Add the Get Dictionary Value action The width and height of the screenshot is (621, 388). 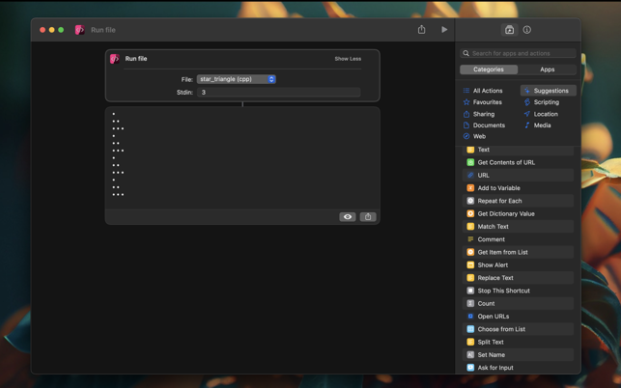point(505,213)
